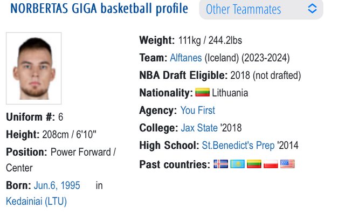Open the Jax State college link

[199, 128]
